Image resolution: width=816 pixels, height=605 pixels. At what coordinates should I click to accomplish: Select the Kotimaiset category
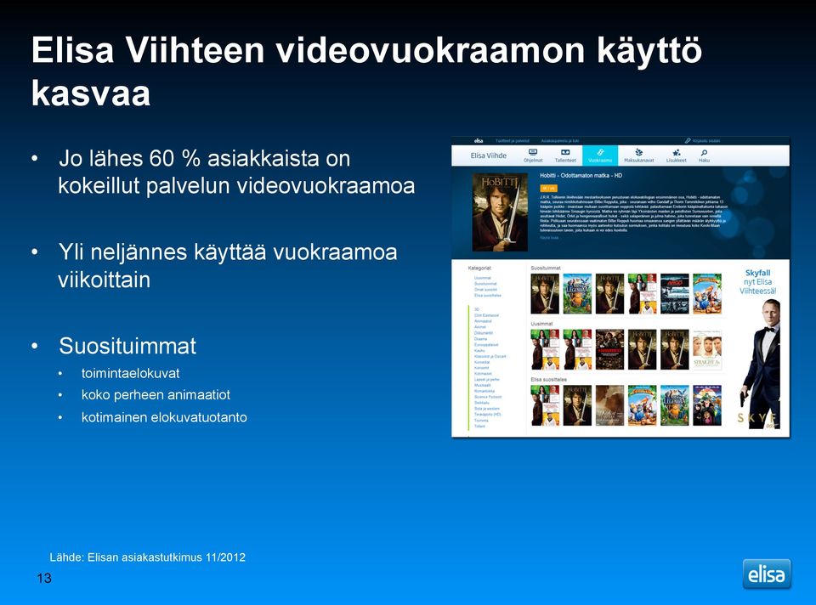click(x=483, y=374)
